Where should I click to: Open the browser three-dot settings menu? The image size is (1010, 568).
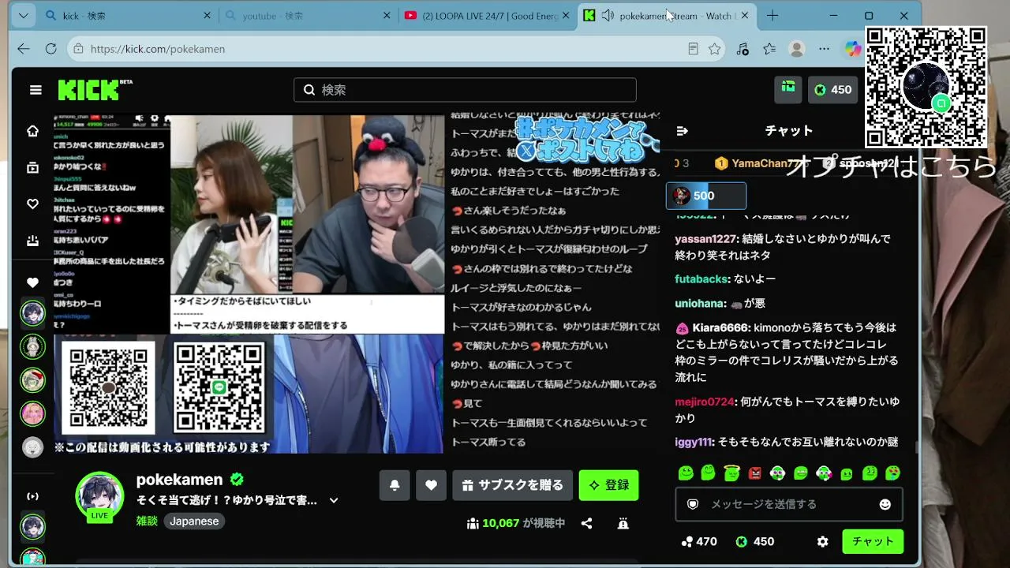[825, 49]
